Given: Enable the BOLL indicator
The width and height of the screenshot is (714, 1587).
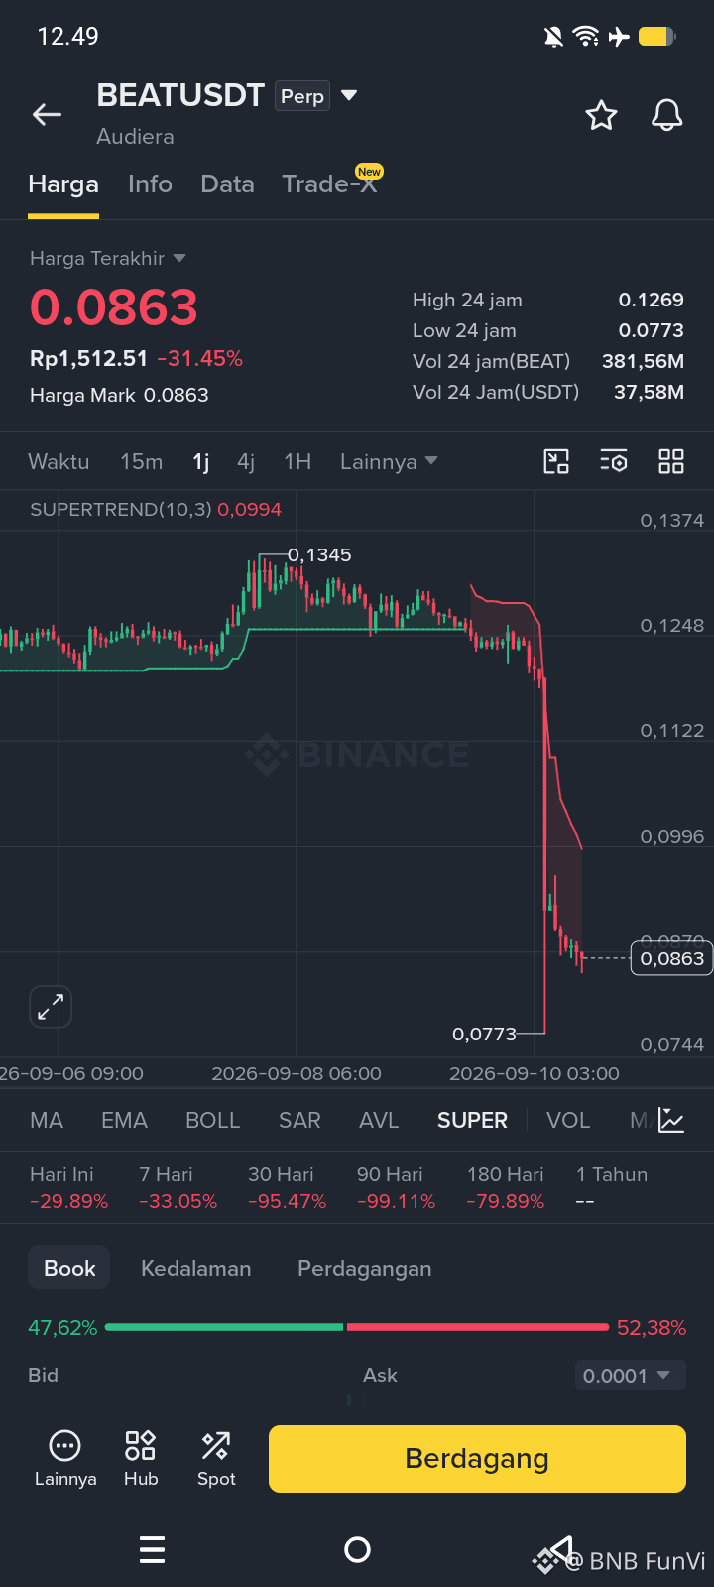Looking at the screenshot, I should 212,1120.
